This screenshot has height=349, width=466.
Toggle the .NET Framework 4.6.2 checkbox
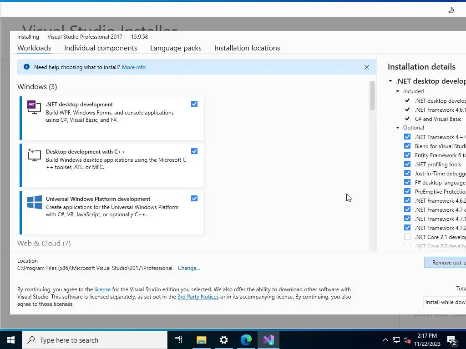407,200
